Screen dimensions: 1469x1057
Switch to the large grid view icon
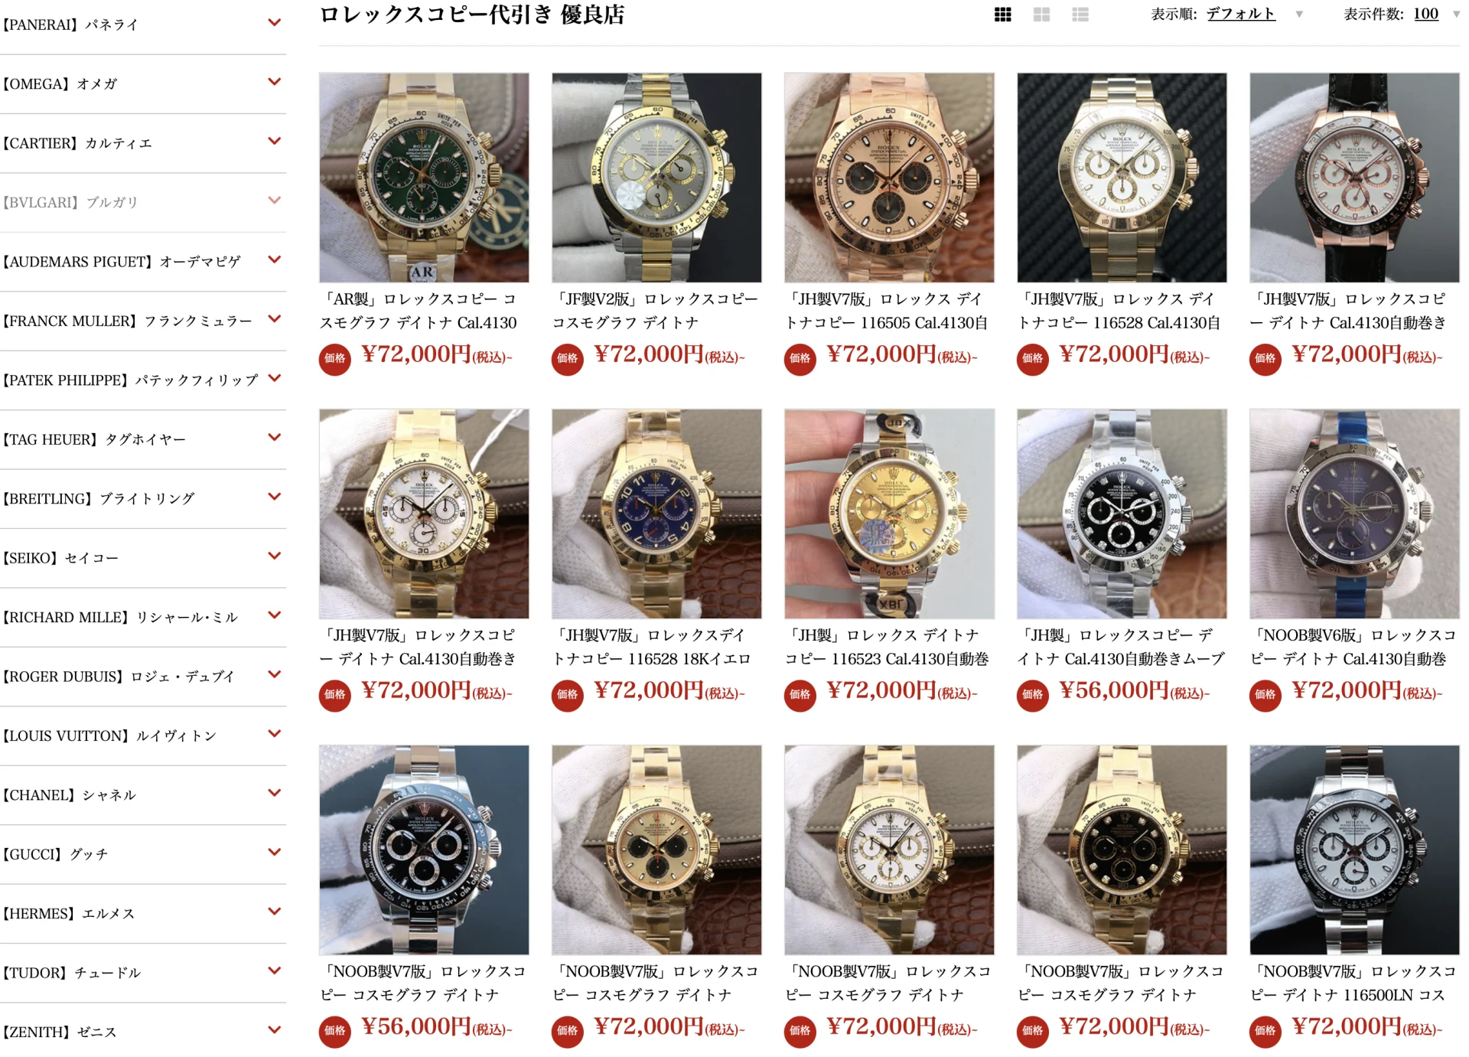point(1041,15)
